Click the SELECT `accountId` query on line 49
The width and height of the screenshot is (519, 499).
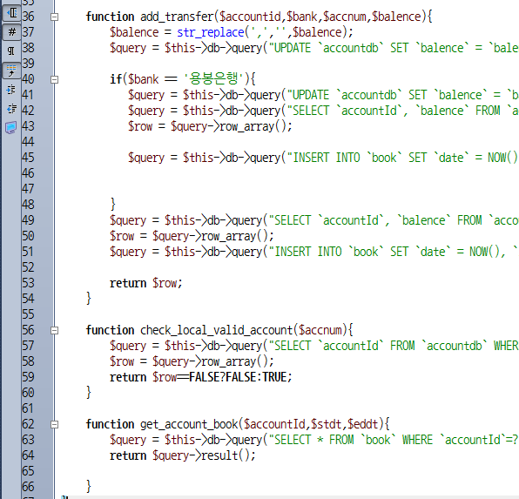tap(394, 220)
